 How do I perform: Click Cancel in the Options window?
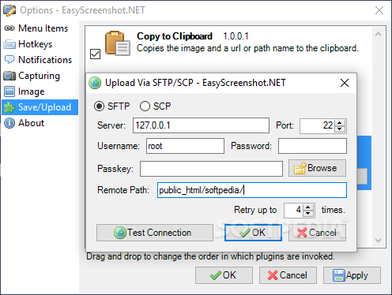click(x=288, y=275)
